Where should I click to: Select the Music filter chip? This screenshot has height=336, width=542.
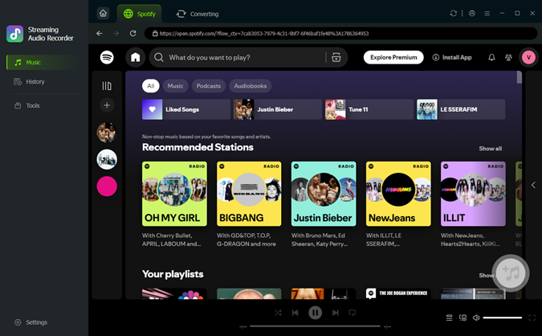[175, 86]
